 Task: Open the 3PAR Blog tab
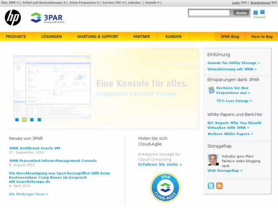pos(230,37)
